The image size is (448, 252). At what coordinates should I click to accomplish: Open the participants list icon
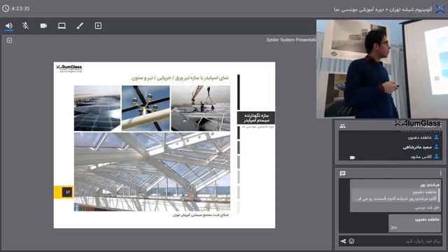[342, 126]
